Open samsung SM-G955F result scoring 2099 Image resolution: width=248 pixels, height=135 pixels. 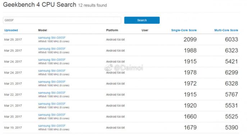tap(52, 38)
